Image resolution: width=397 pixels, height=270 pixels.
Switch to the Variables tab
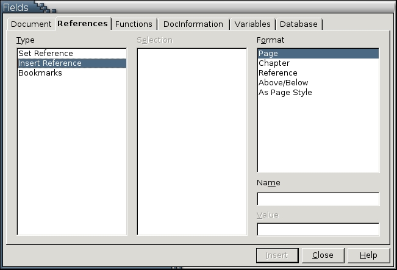(252, 24)
